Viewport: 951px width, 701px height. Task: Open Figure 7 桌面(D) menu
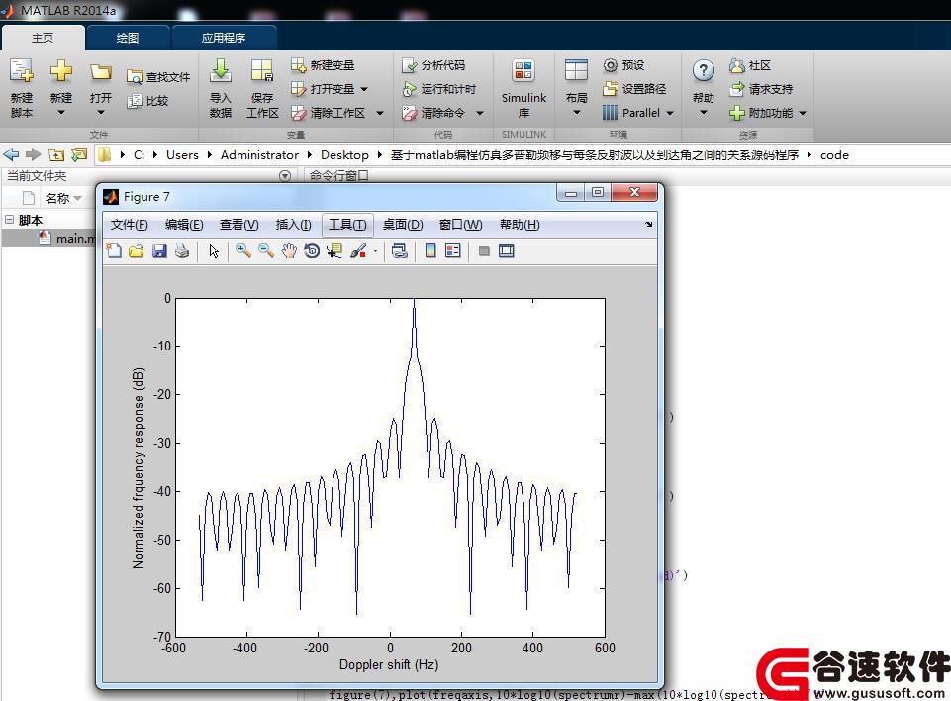pos(403,225)
